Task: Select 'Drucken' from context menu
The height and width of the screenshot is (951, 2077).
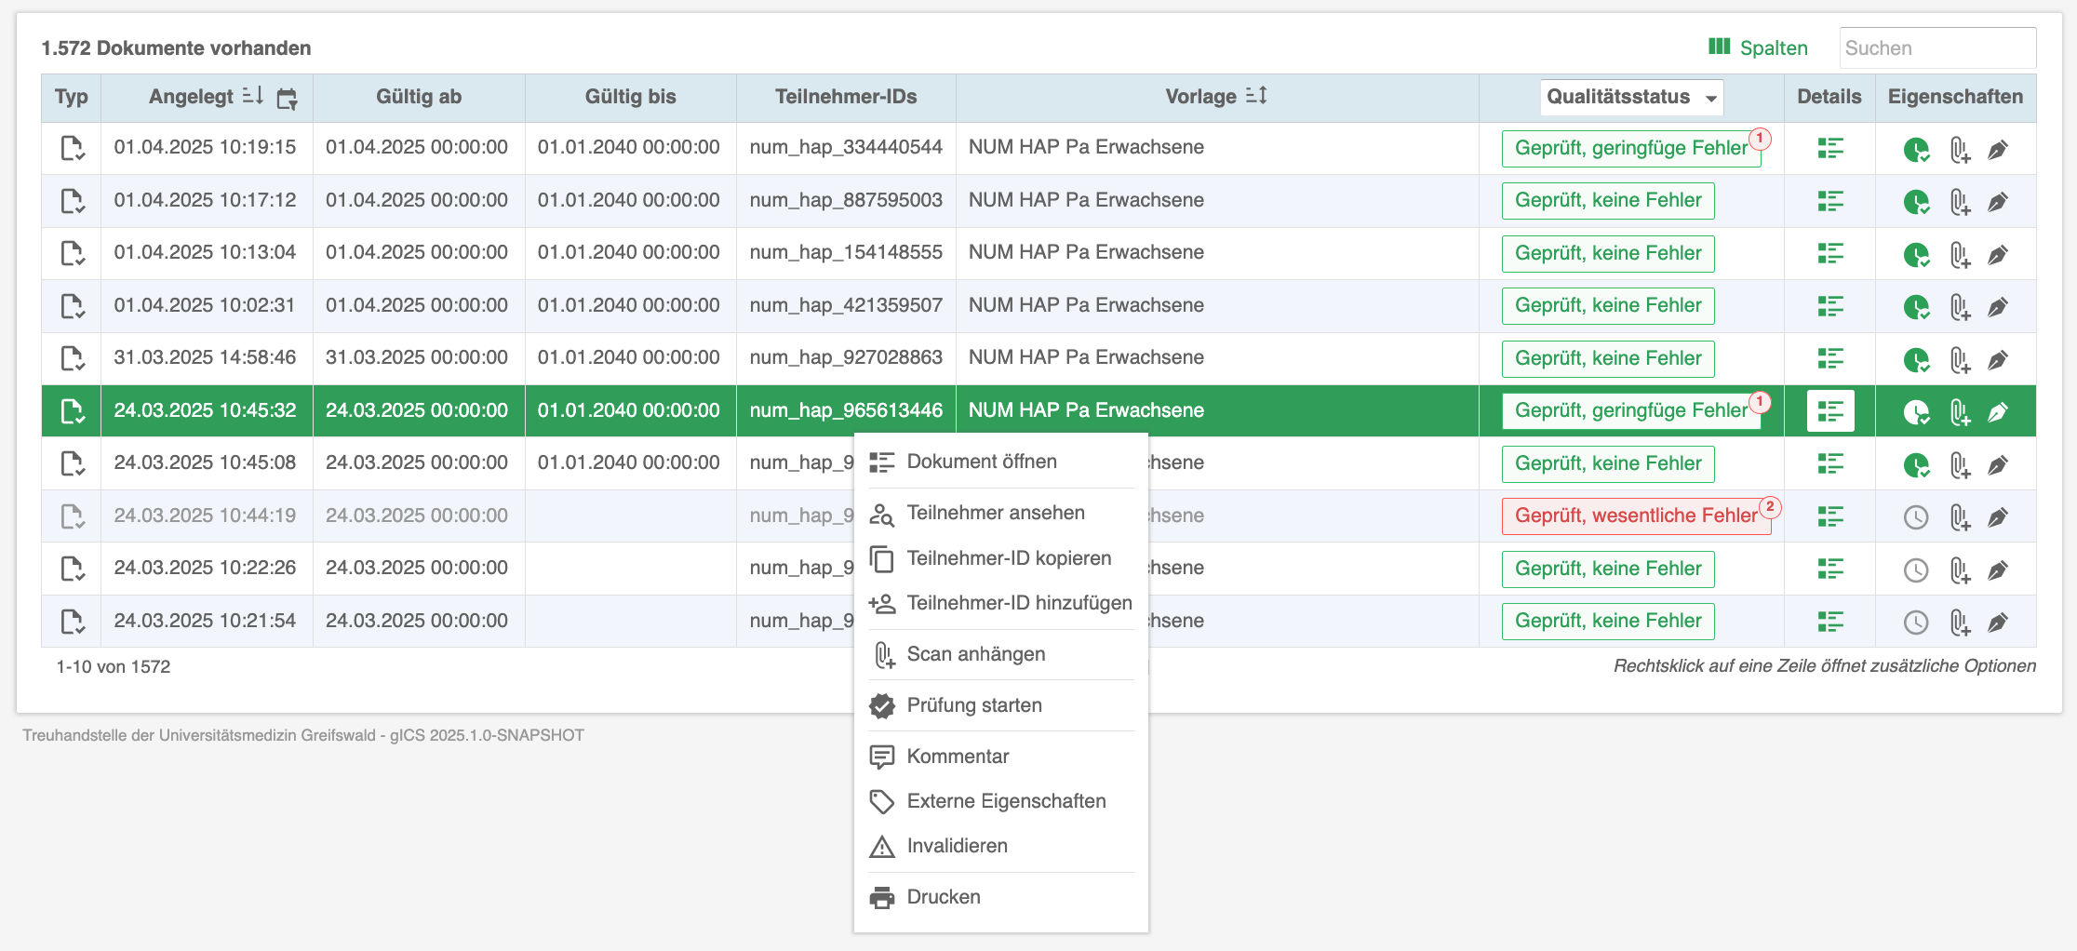Action: pos(1000,897)
